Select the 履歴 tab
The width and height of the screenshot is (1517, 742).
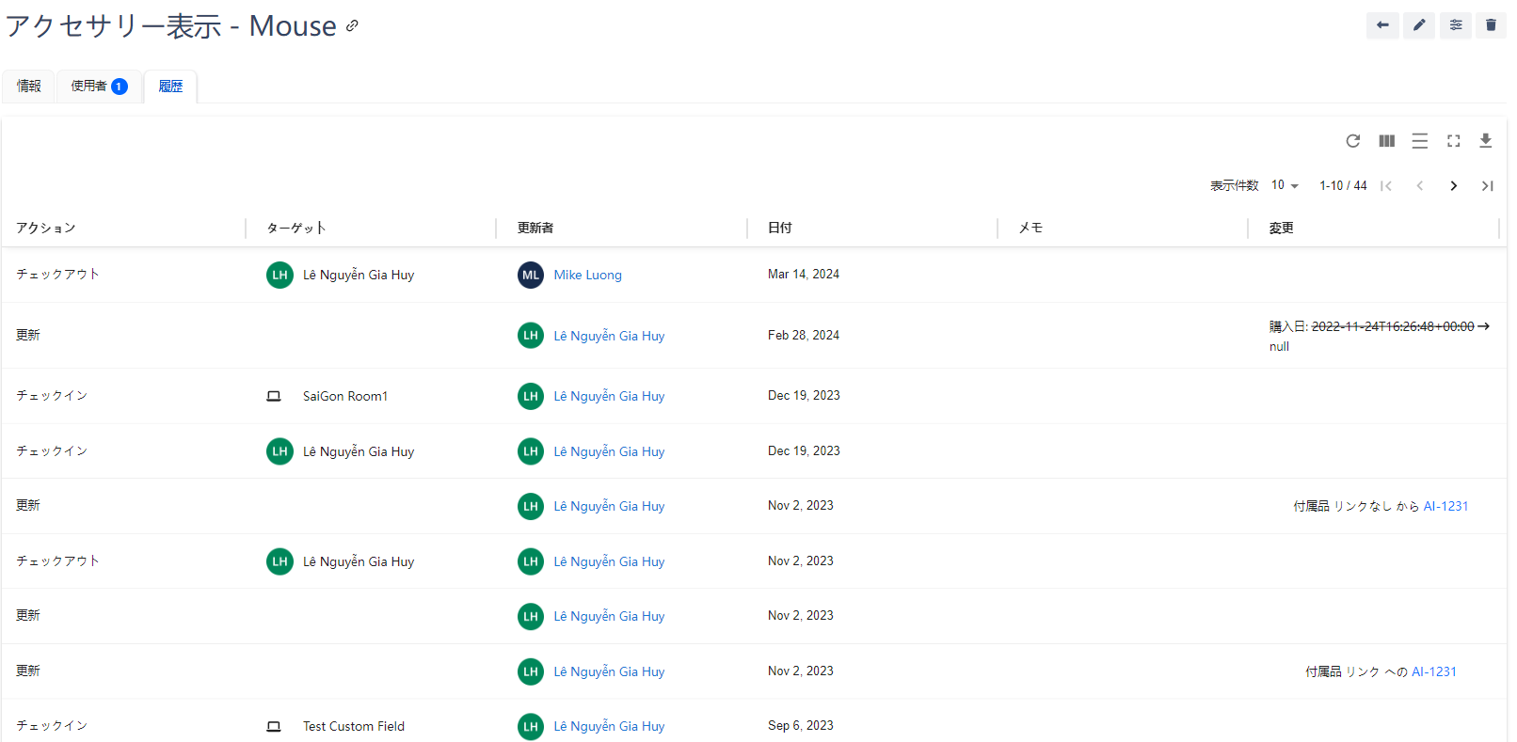[170, 87]
